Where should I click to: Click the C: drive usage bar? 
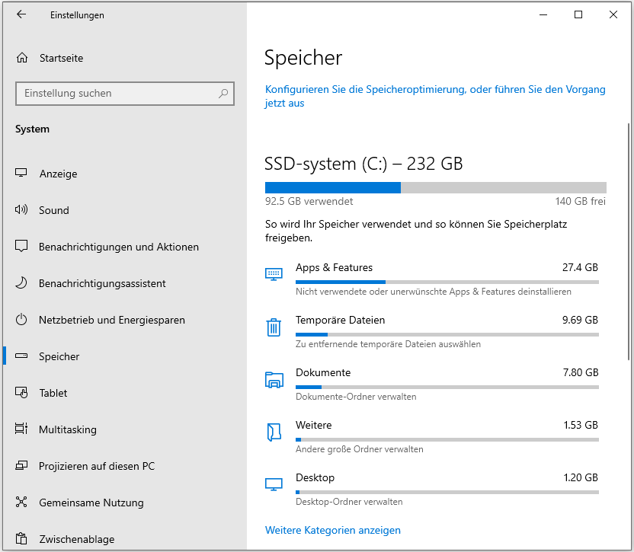click(x=435, y=187)
